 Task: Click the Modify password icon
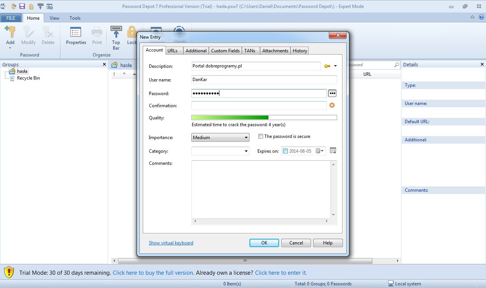coord(28,32)
